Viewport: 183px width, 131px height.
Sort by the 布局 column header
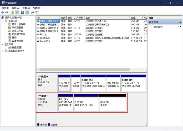pos(63,18)
